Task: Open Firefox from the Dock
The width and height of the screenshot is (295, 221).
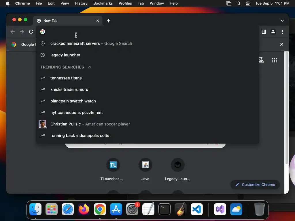Action: [x=84, y=209]
